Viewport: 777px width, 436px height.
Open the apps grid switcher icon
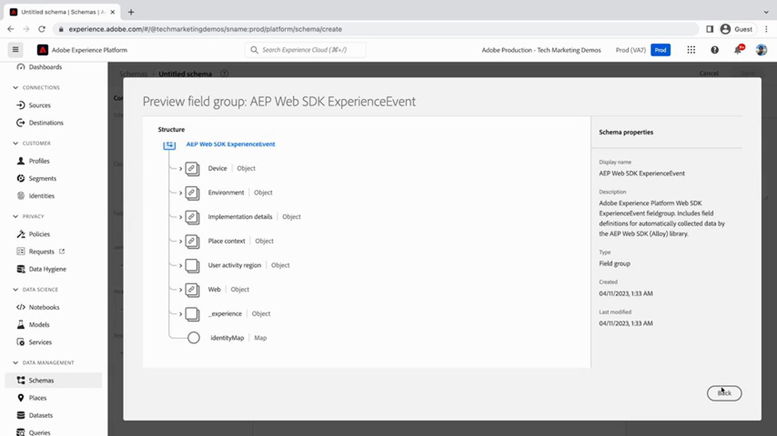[691, 50]
